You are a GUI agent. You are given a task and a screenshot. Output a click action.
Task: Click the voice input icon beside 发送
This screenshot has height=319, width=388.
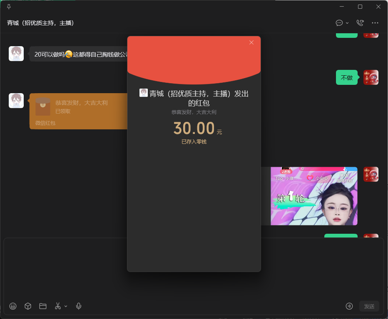point(349,306)
